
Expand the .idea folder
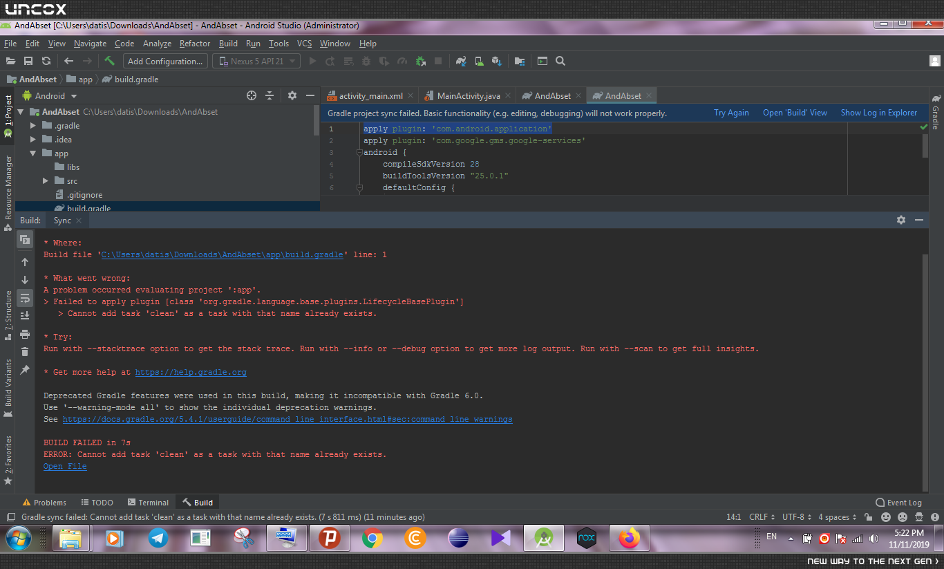(32, 140)
